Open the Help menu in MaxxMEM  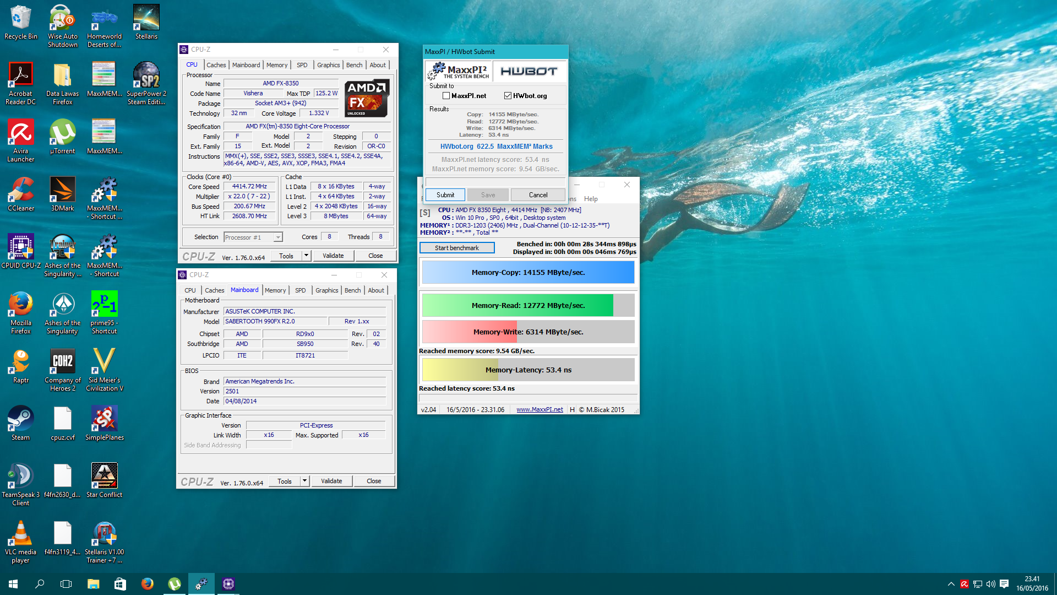click(x=591, y=199)
